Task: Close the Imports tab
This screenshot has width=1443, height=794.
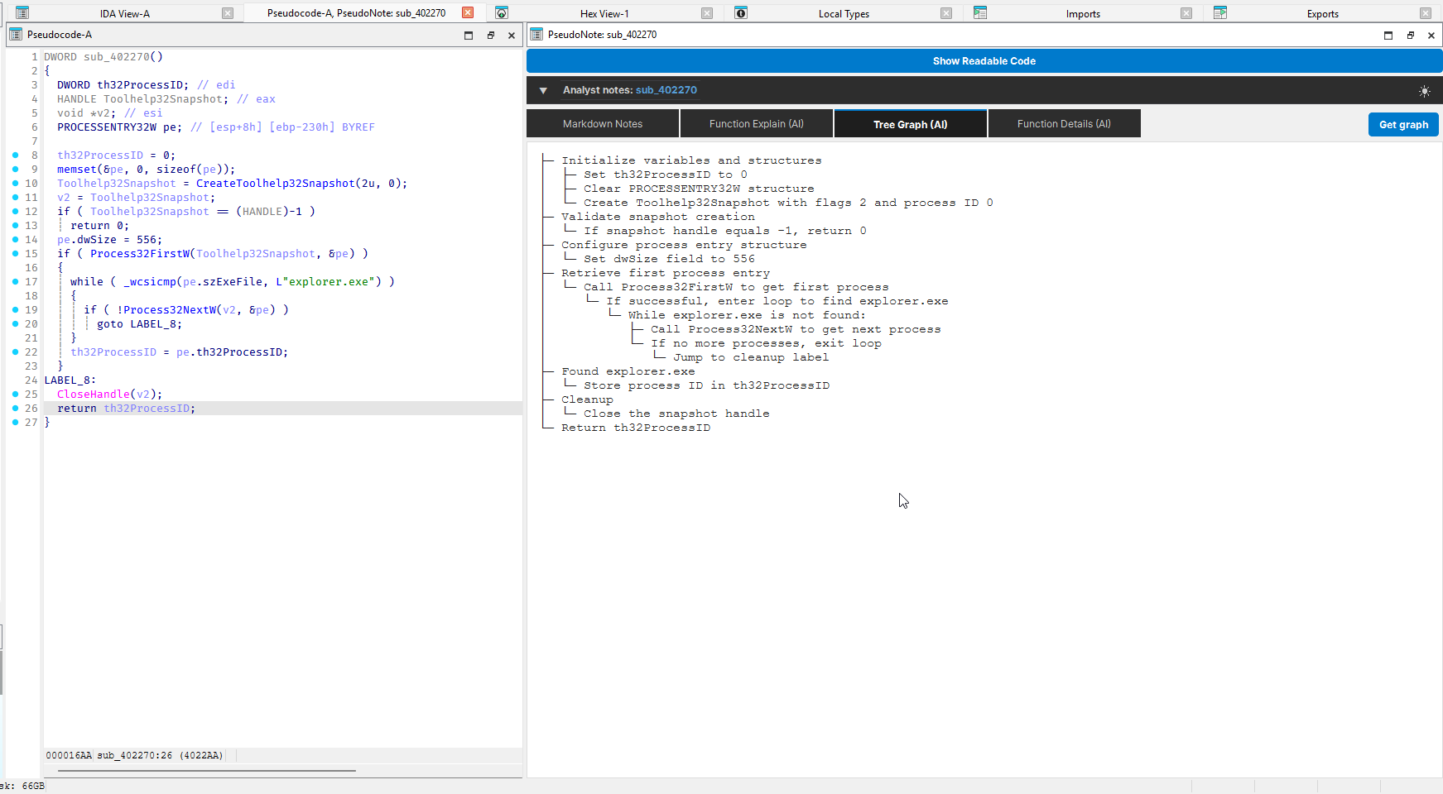Action: point(1186,13)
